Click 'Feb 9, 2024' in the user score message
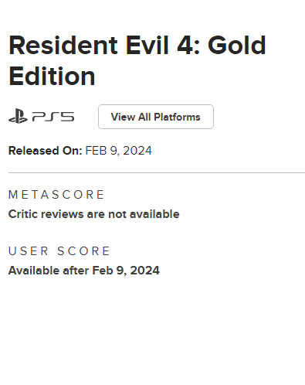Screen dimensions: 305x385 tap(126, 271)
